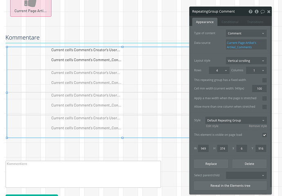Open the help question mark icon
This screenshot has height=196, width=282.
click(251, 11)
